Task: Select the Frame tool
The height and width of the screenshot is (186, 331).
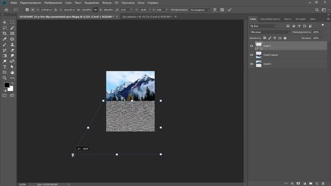Action: point(12,33)
